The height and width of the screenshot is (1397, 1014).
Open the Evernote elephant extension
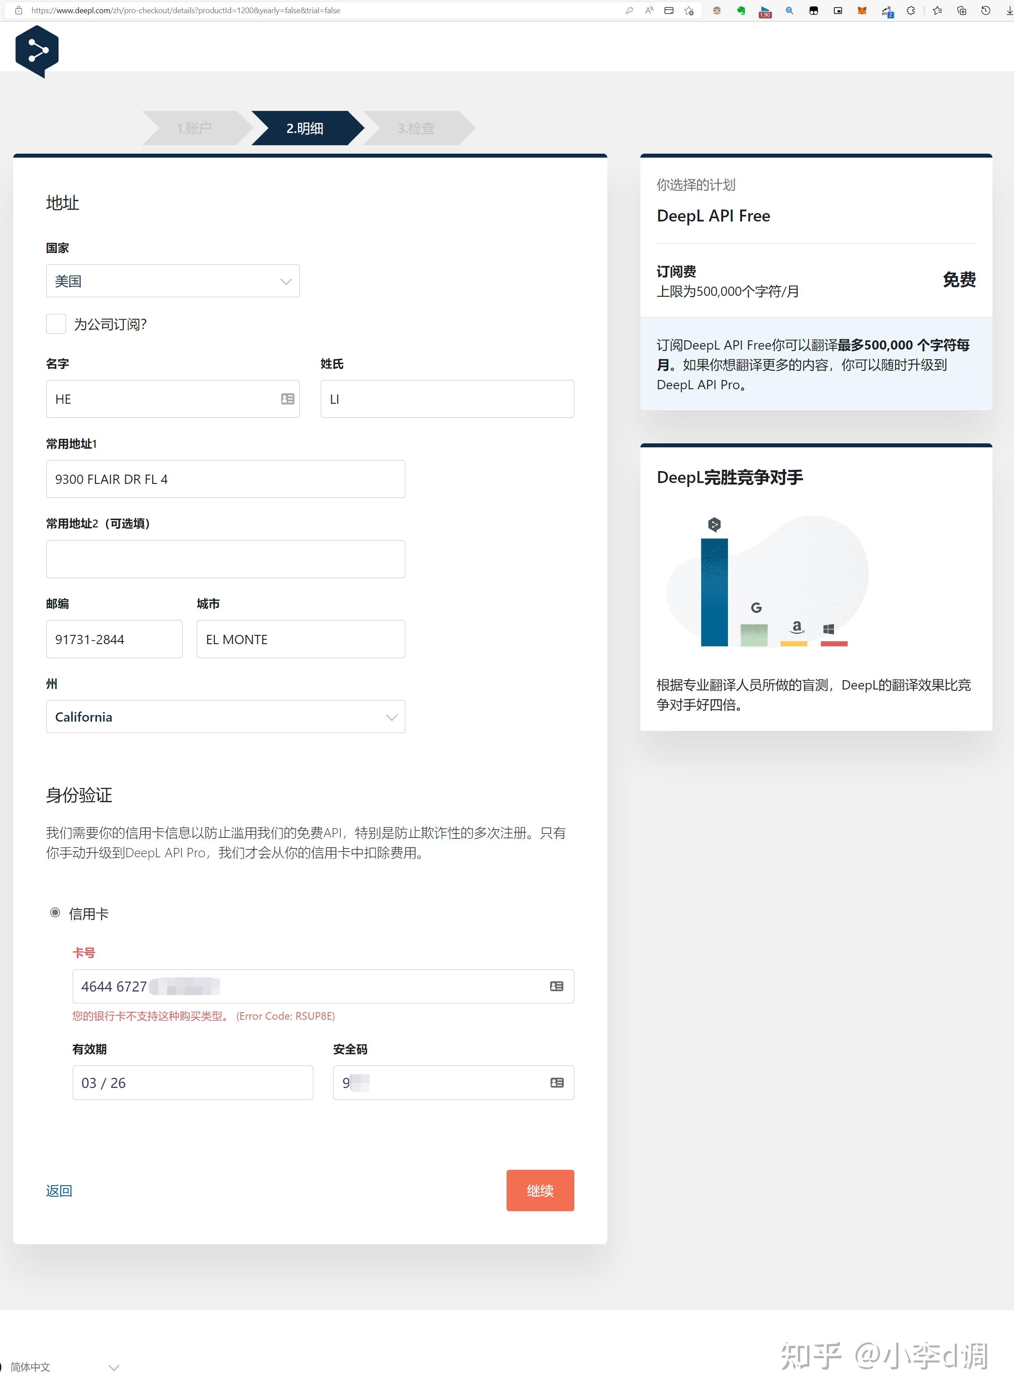[741, 11]
